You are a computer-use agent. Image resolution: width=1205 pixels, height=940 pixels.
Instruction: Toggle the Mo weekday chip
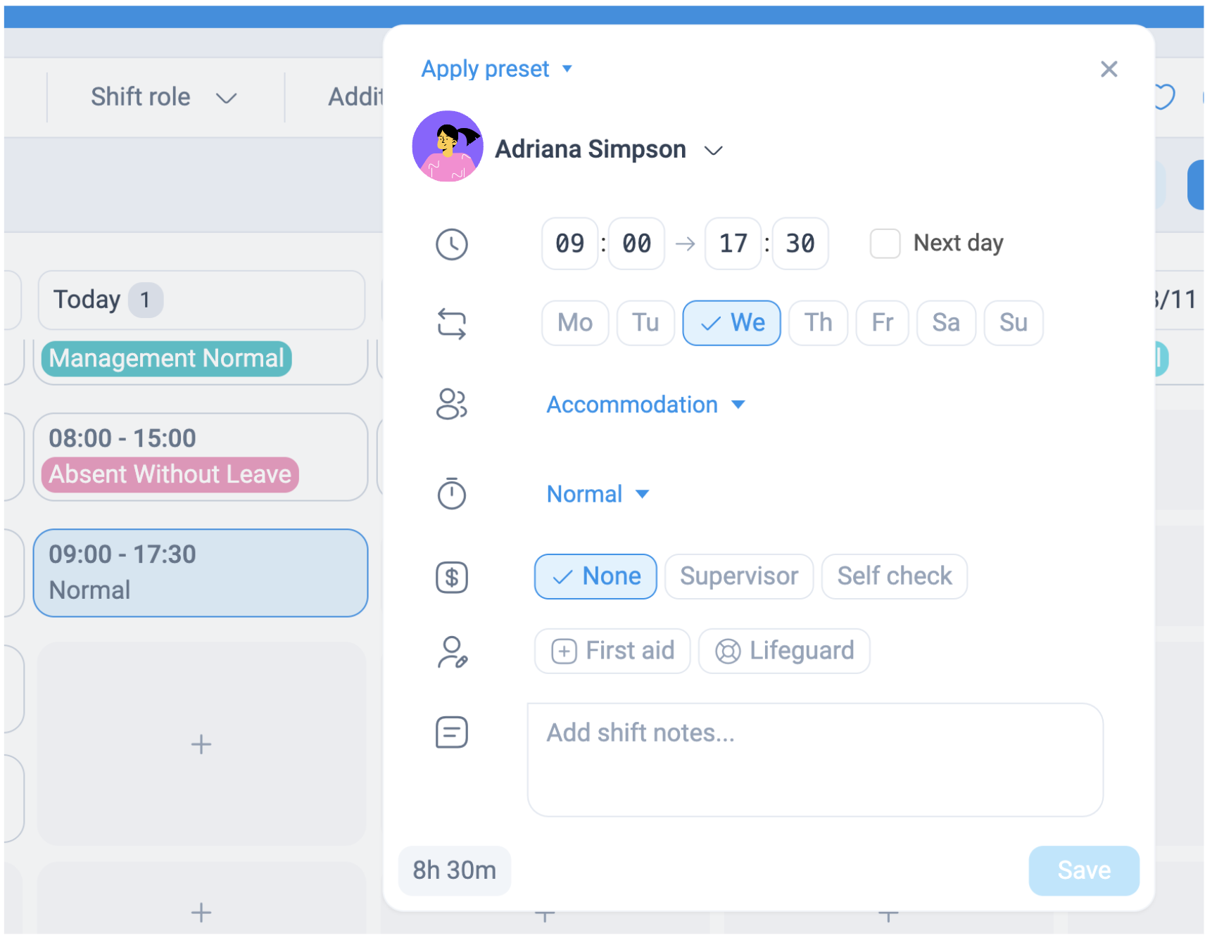coord(574,323)
